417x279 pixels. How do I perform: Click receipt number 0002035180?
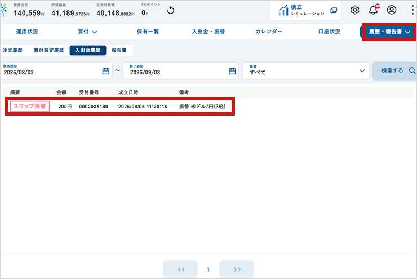(x=94, y=107)
